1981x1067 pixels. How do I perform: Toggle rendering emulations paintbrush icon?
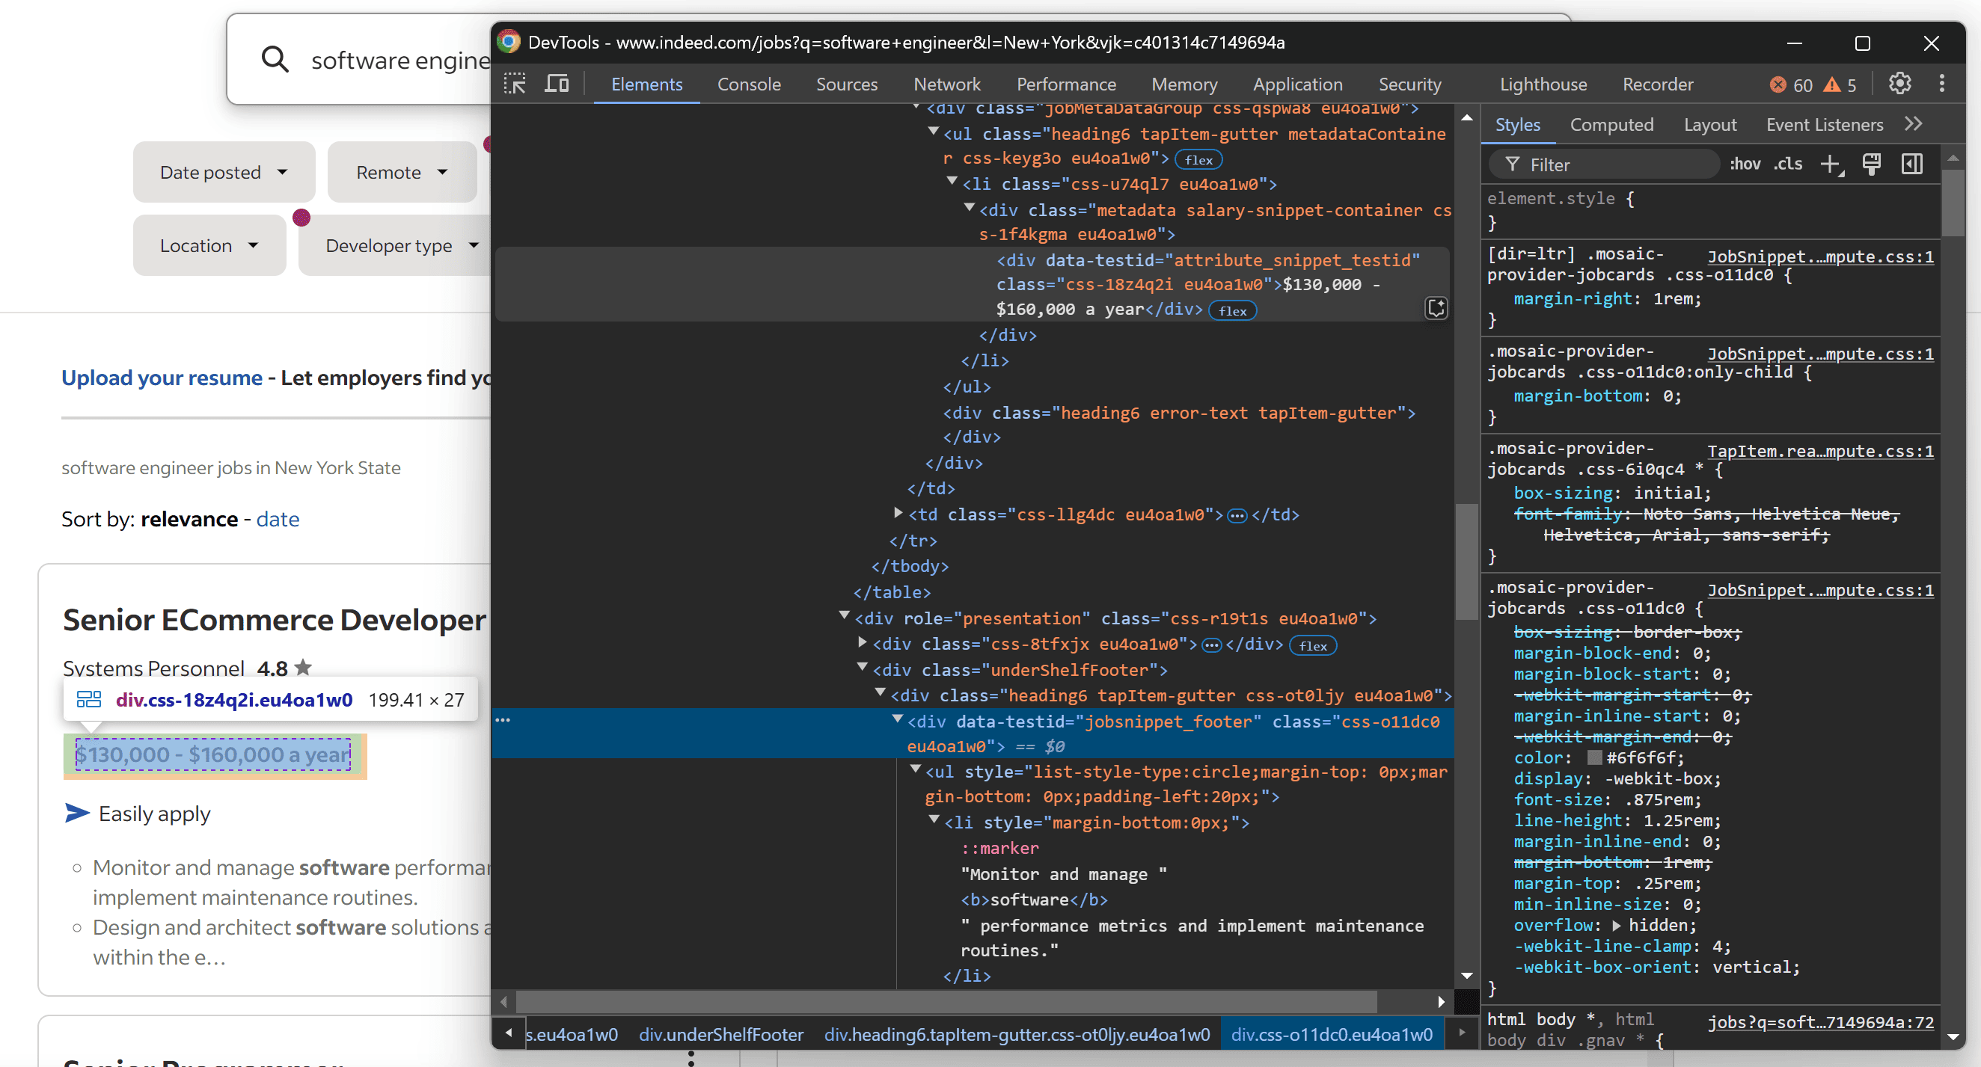coord(1872,164)
